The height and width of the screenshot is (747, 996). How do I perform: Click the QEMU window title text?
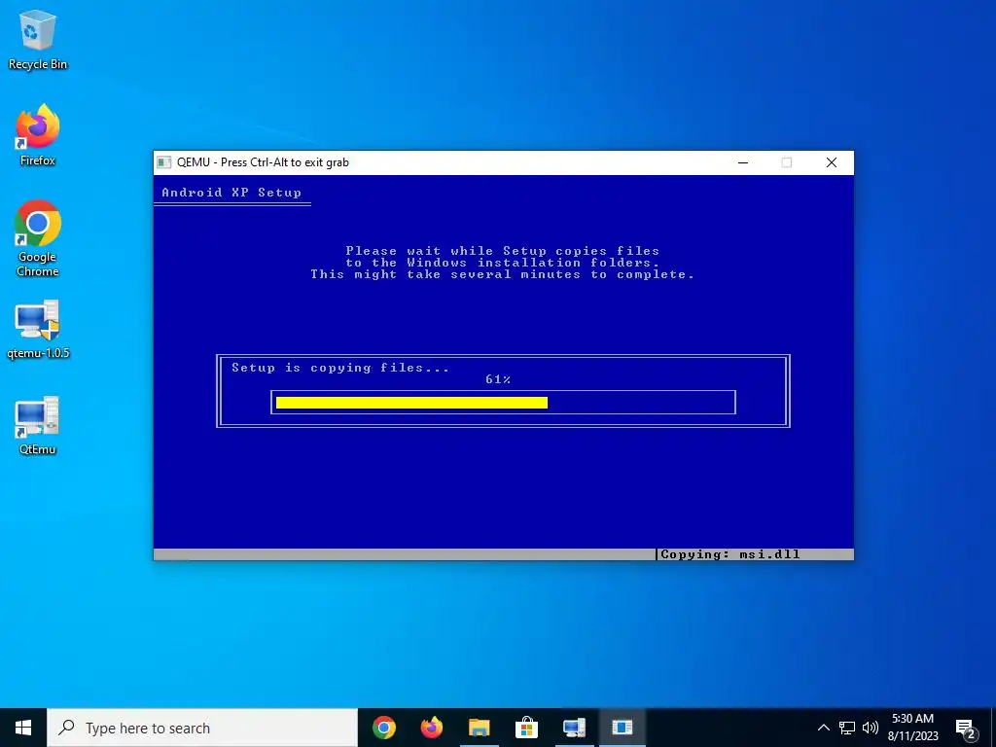tap(263, 162)
